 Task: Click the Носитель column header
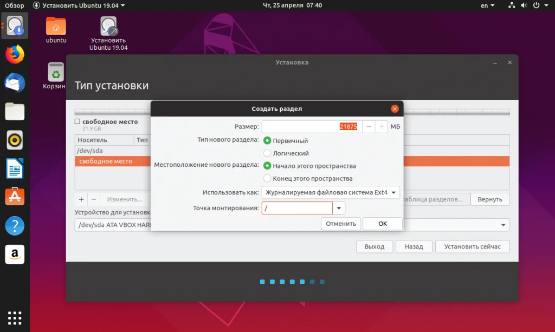pyautogui.click(x=104, y=140)
